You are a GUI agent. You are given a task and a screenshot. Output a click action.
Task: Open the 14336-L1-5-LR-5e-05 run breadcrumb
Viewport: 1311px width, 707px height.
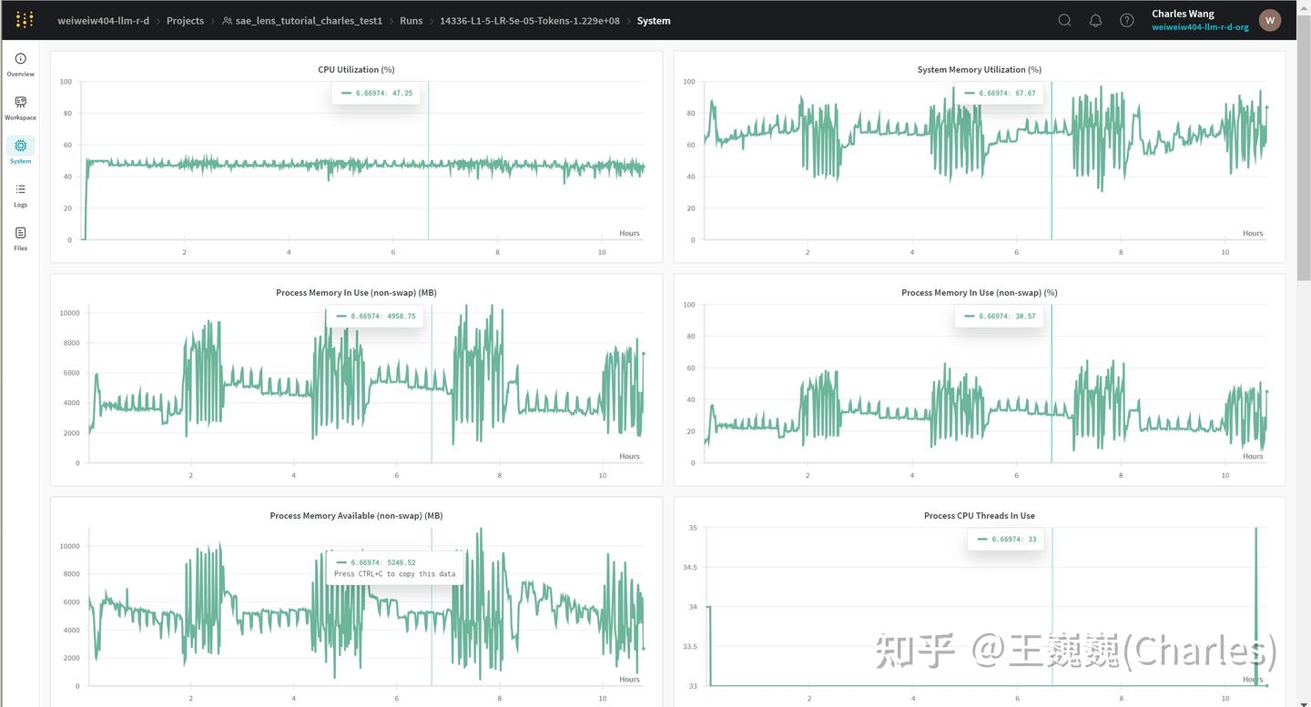coord(530,20)
